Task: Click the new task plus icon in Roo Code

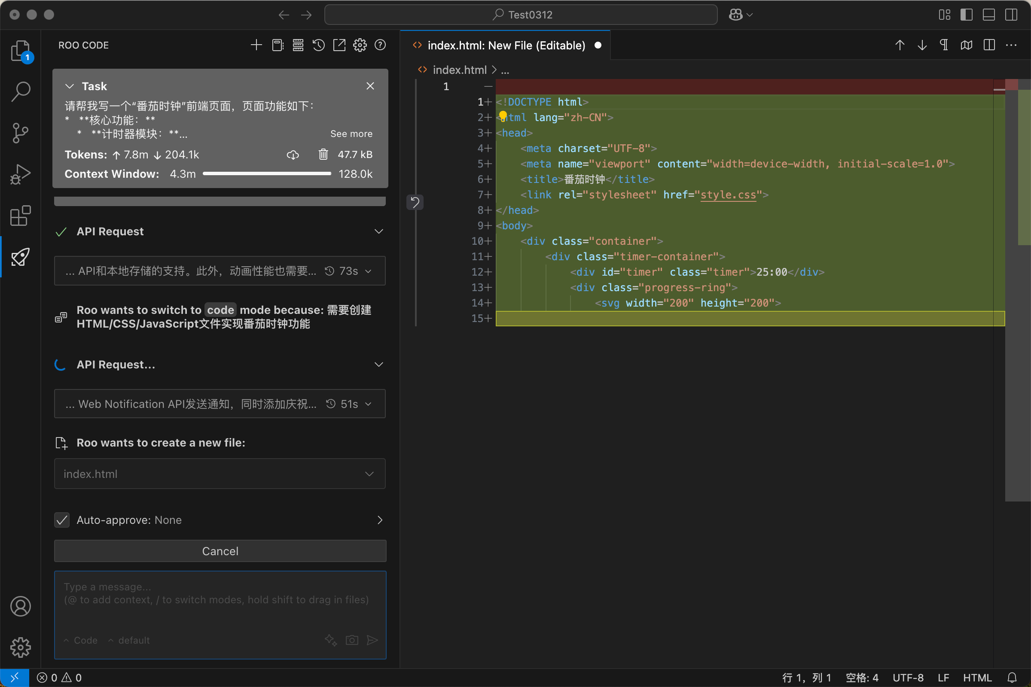Action: pyautogui.click(x=256, y=45)
